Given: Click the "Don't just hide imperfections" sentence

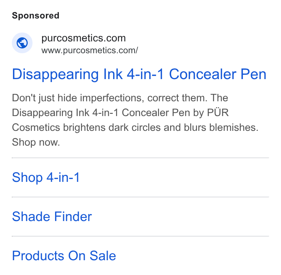Looking at the screenshot, I should 78,98.
